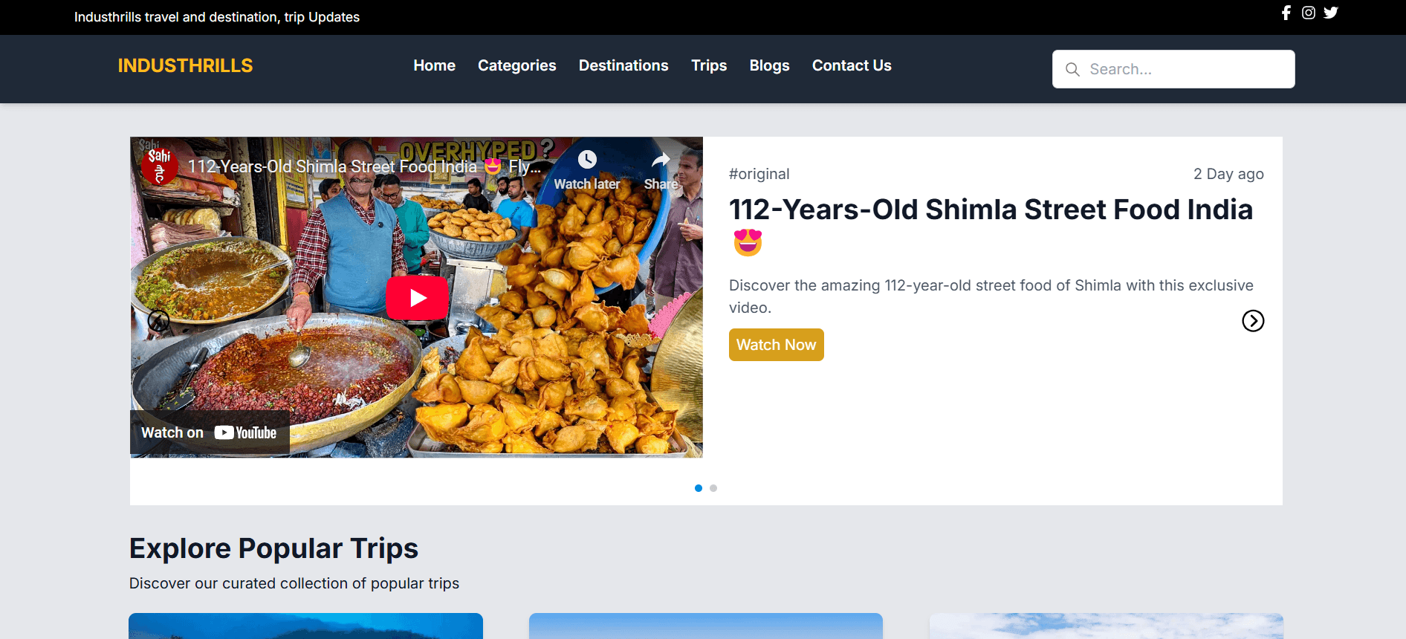This screenshot has width=1406, height=639.
Task: Go to next carousel slide arrow
Action: tap(1253, 321)
